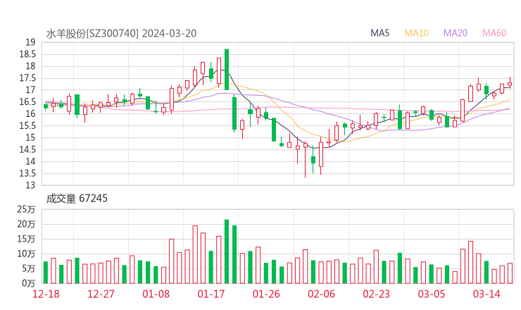The height and width of the screenshot is (310, 521).
Task: Click the 0万 volume axis label
Action: pos(29,283)
